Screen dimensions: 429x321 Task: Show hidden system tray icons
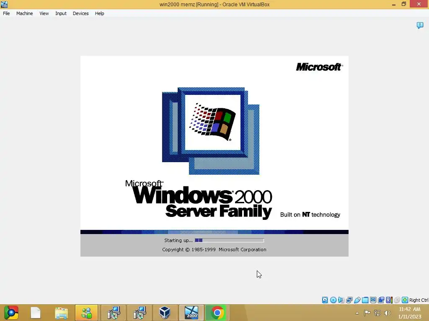tap(357, 313)
